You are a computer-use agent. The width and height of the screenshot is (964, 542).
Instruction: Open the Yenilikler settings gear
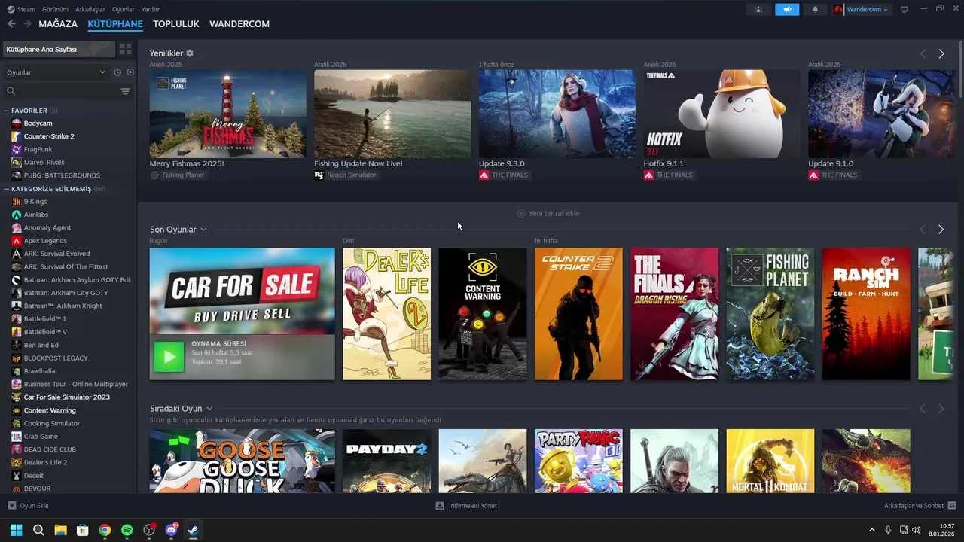click(x=190, y=53)
